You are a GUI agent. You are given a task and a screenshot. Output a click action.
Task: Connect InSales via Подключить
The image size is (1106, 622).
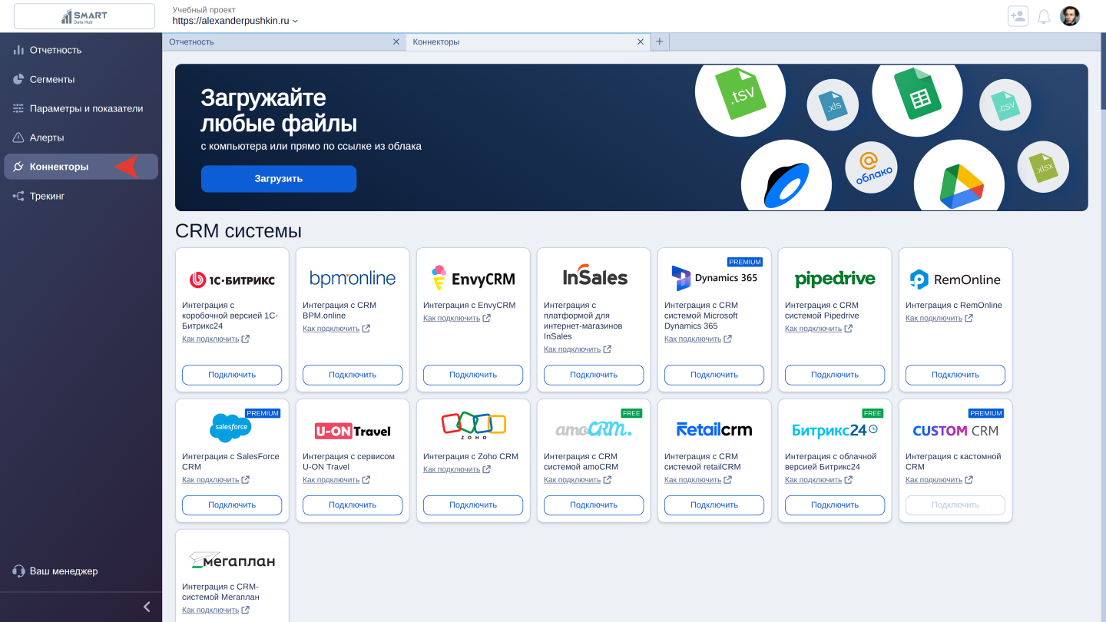(594, 375)
